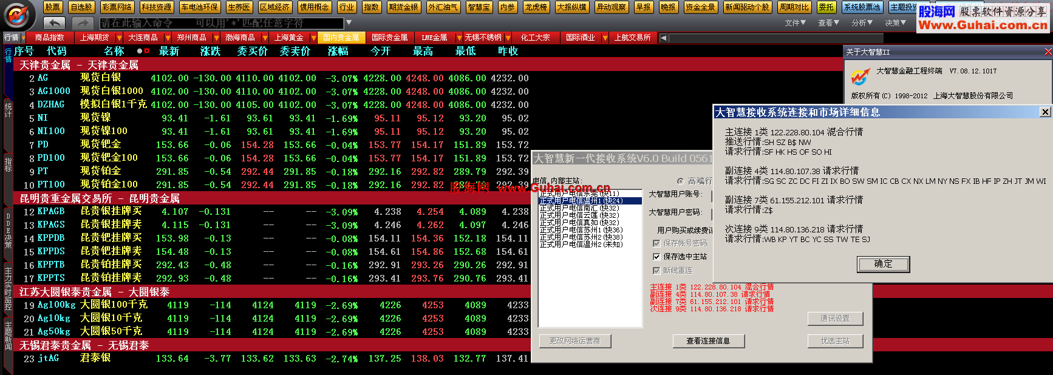Expand the dropdown arrow beside 上海黄金 tab
Image resolution: width=1053 pixels, height=375 pixels.
313,38
